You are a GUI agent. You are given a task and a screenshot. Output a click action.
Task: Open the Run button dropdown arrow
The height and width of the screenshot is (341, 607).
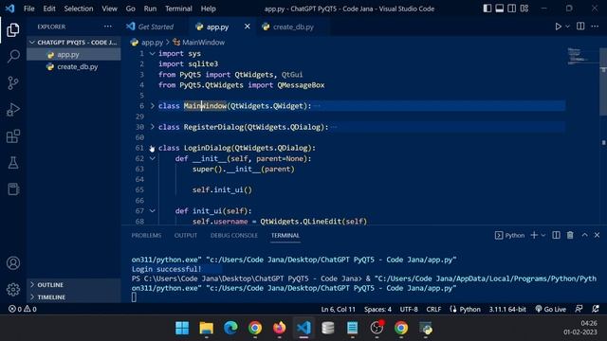567,27
